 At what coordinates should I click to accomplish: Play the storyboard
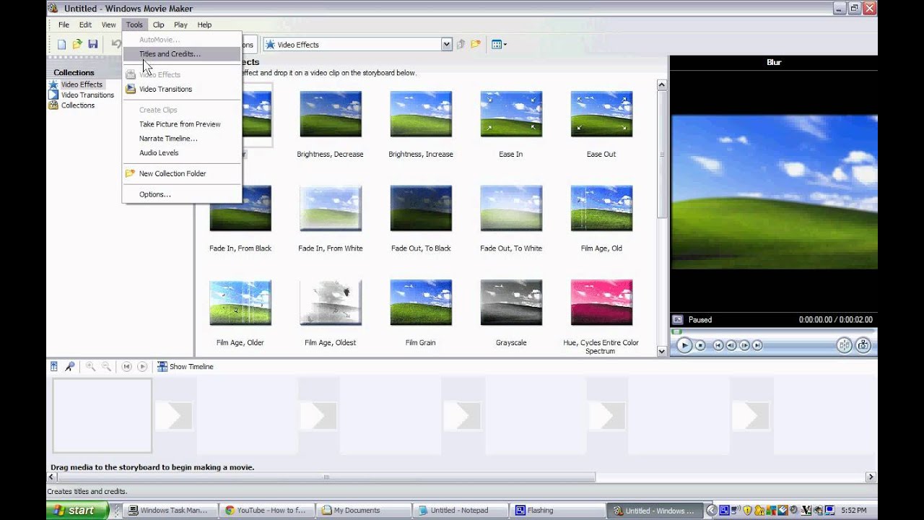tap(142, 367)
